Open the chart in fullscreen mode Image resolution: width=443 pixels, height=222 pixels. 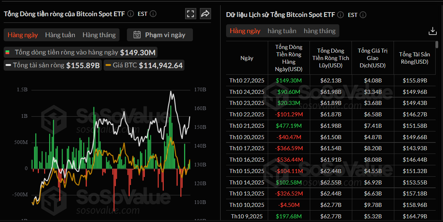click(191, 14)
